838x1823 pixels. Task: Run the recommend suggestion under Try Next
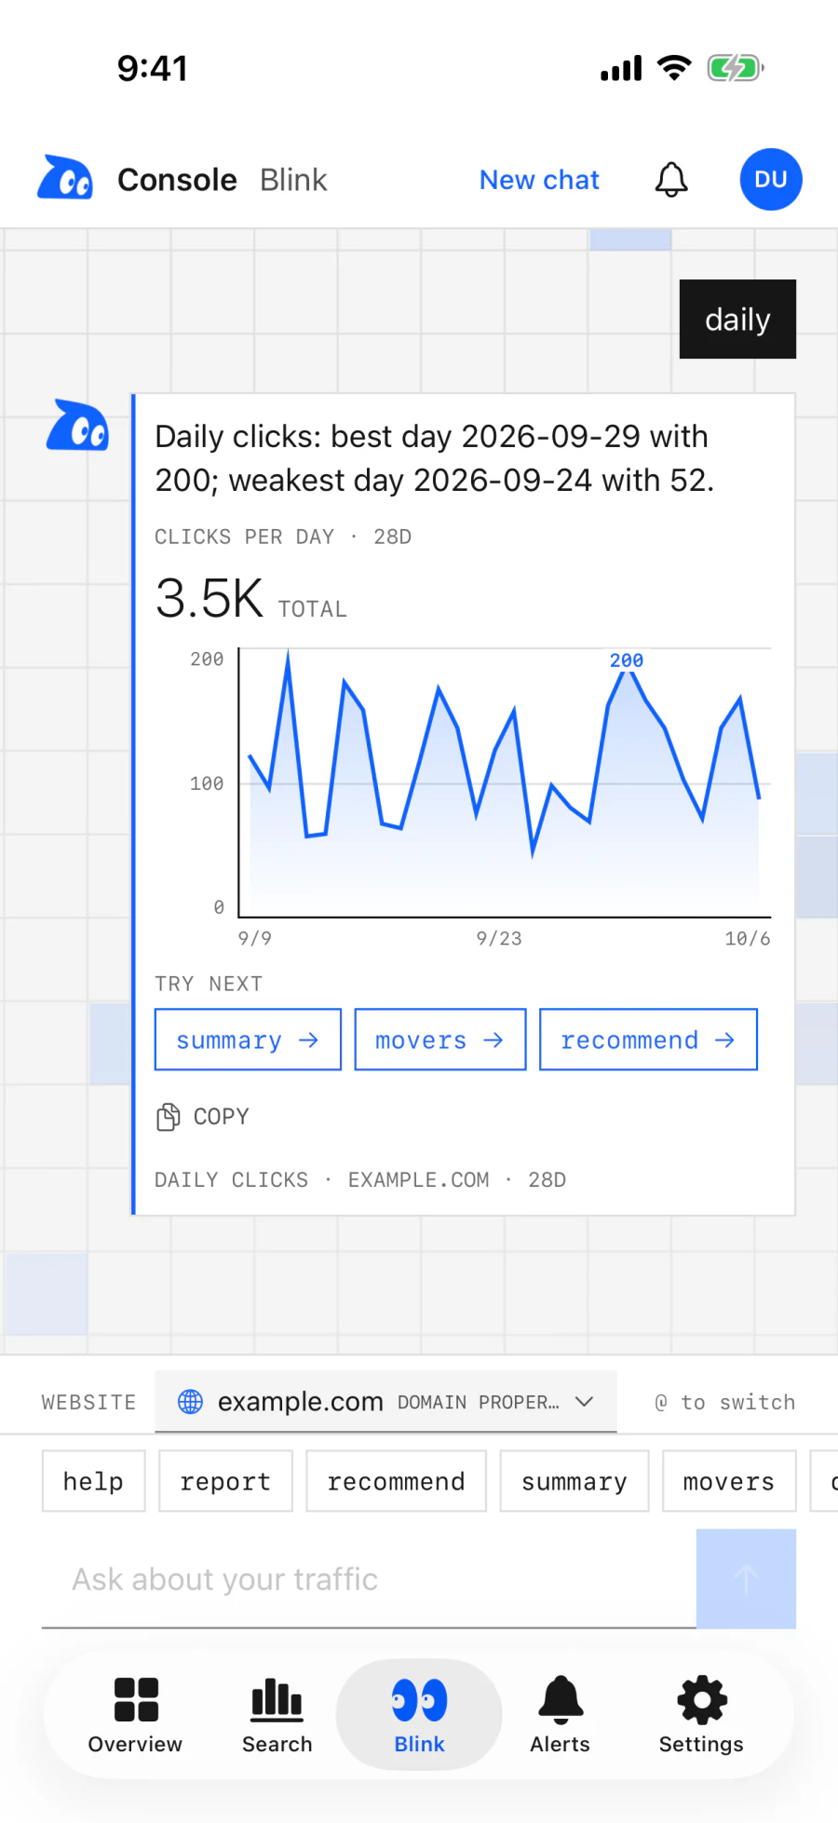pos(648,1040)
